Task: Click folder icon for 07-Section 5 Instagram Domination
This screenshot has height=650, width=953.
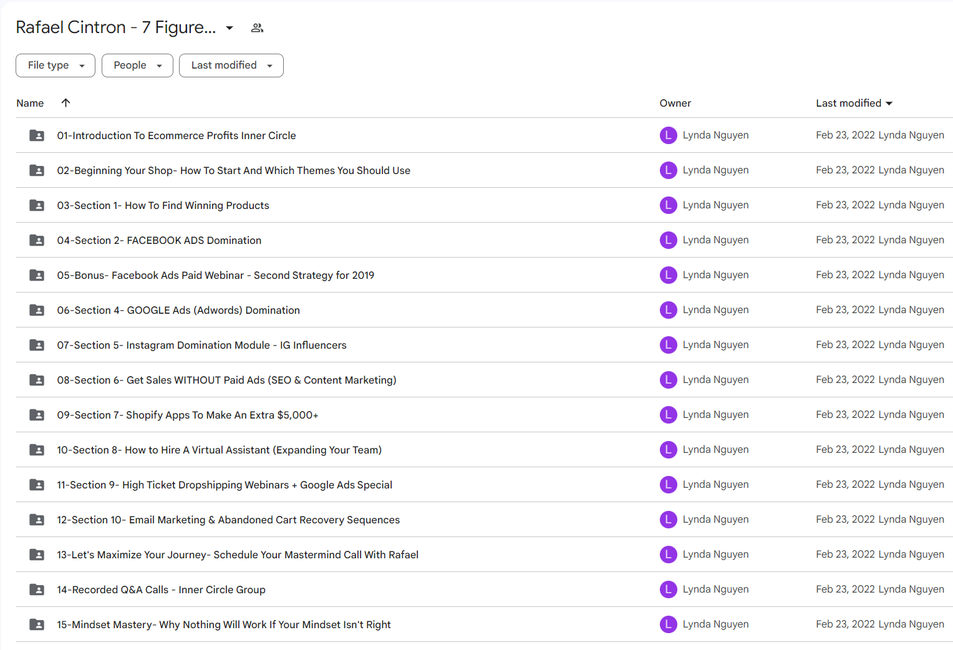Action: coord(37,345)
